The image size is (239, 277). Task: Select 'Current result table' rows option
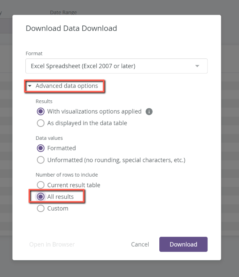pos(41,185)
